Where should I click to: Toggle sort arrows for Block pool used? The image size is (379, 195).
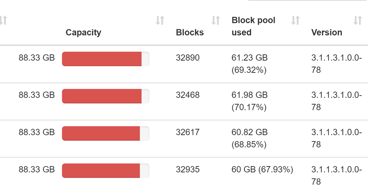coord(295,20)
